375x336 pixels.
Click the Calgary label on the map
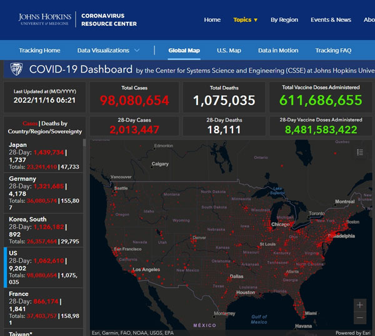point(160,164)
